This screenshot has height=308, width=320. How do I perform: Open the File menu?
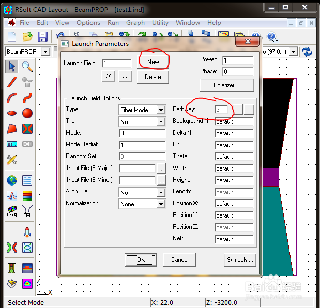click(x=24, y=23)
